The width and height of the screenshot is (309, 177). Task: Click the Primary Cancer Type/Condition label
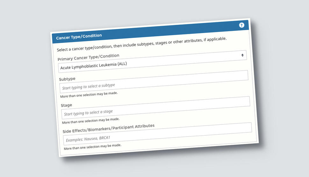(89, 57)
